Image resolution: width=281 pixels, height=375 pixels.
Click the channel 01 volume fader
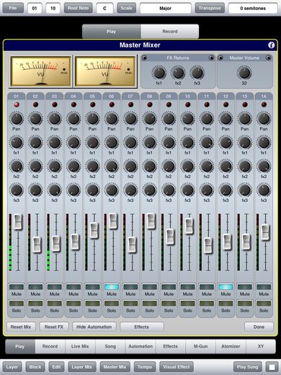click(18, 221)
